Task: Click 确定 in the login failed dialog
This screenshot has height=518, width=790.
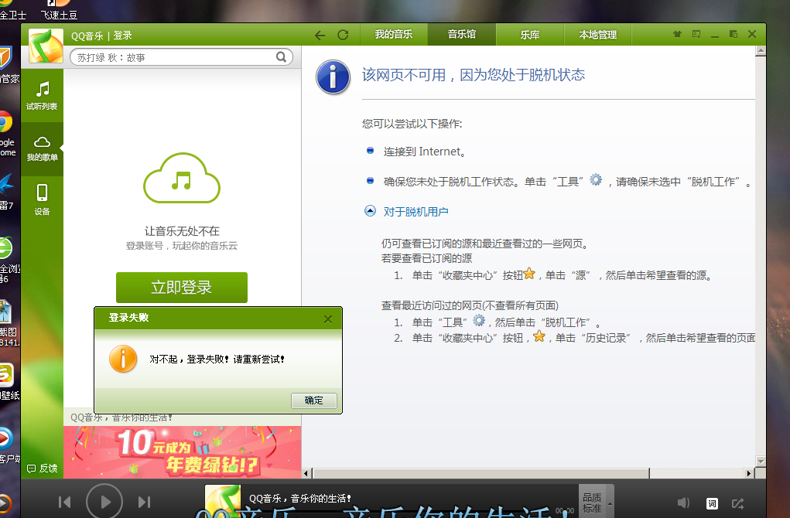Action: pyautogui.click(x=314, y=400)
